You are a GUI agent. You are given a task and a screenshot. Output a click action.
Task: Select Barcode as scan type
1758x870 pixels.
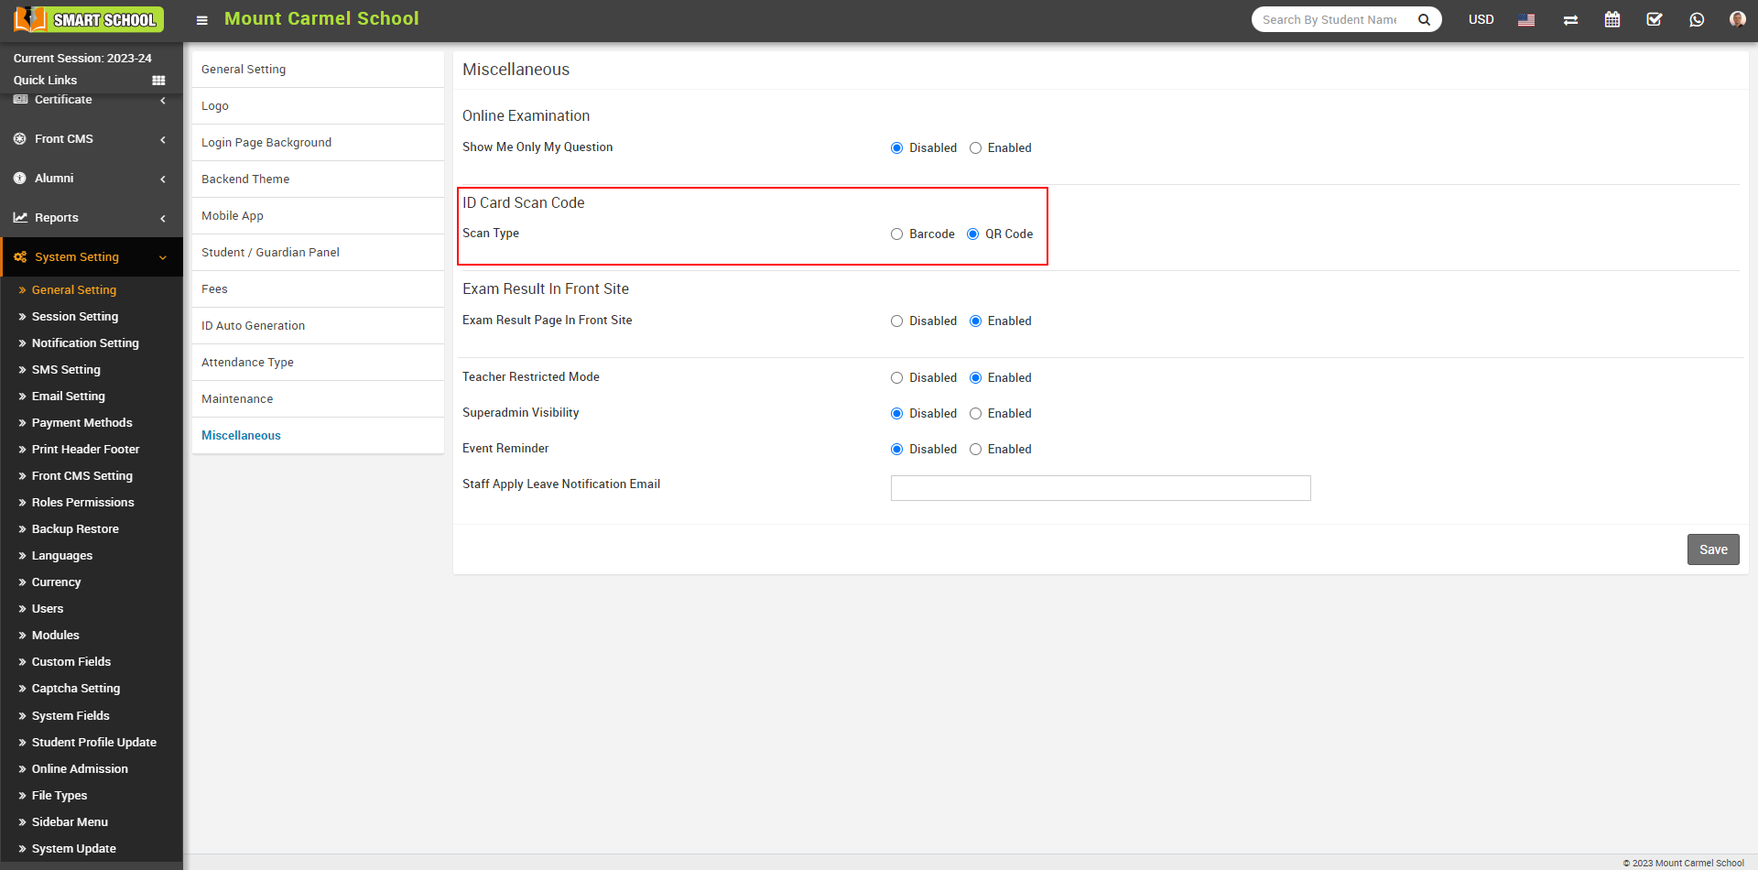[x=897, y=234]
